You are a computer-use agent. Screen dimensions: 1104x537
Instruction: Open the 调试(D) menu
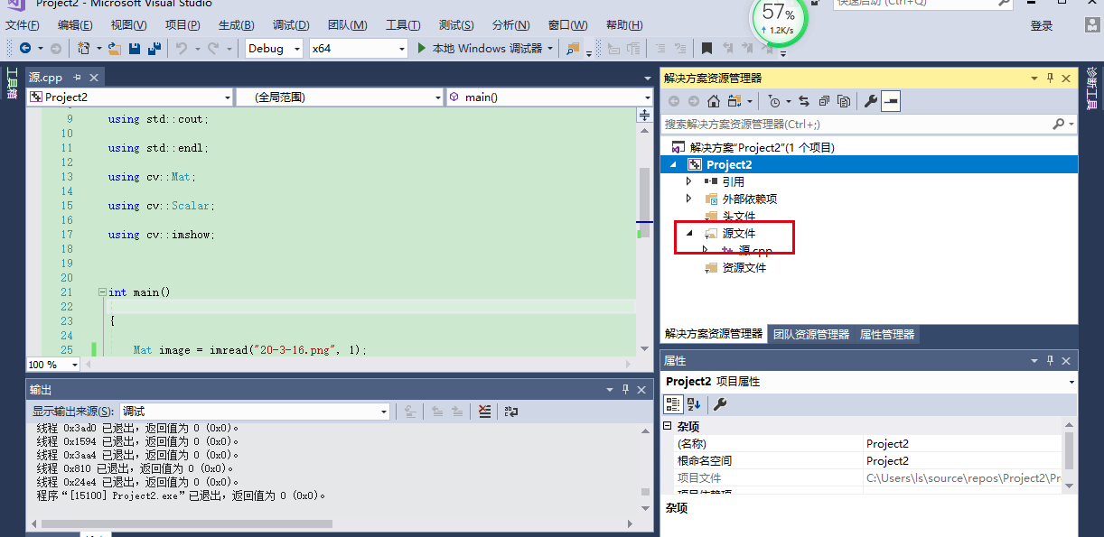(x=291, y=25)
